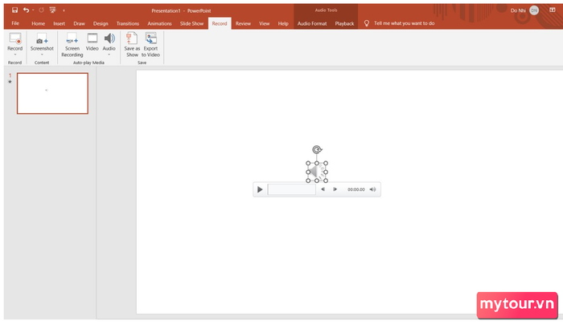Switch to the Home tab
The image size is (563, 325).
(38, 23)
